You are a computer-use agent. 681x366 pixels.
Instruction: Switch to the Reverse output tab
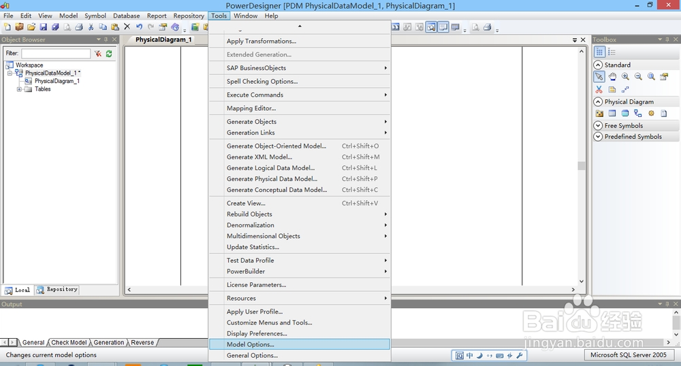coord(142,343)
